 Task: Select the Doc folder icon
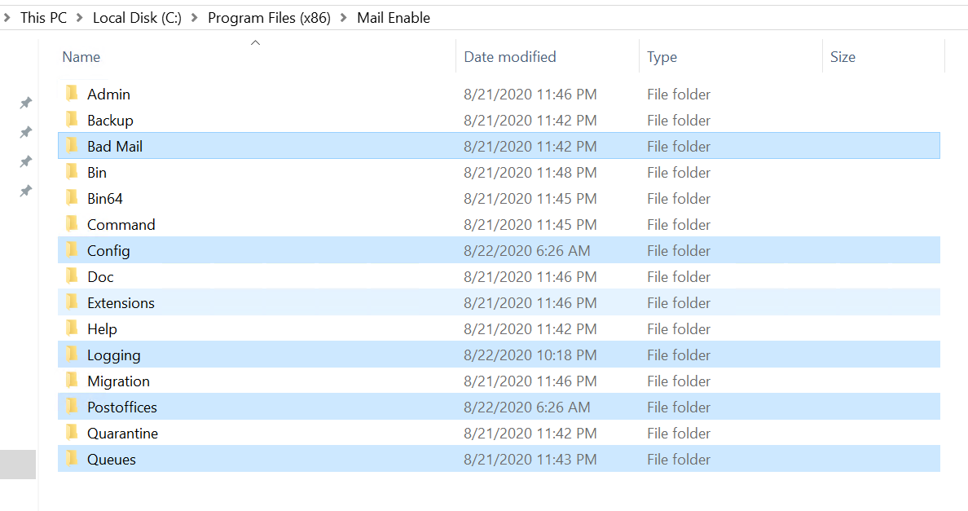click(x=72, y=276)
